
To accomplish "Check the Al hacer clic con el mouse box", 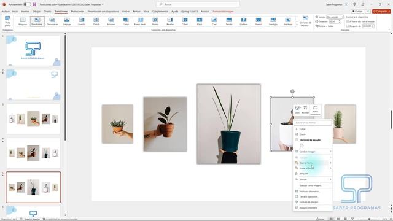I will click(348, 21).
